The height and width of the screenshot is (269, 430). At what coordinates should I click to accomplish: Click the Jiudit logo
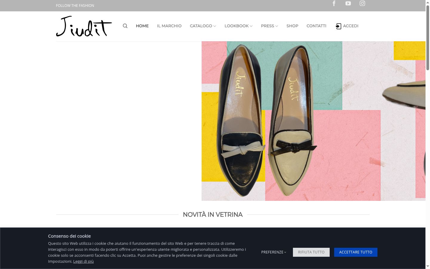[84, 26]
